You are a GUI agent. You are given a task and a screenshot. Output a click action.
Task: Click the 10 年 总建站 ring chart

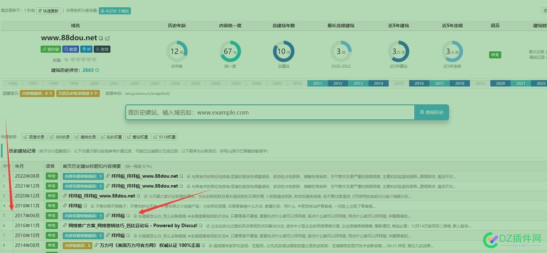(284, 51)
